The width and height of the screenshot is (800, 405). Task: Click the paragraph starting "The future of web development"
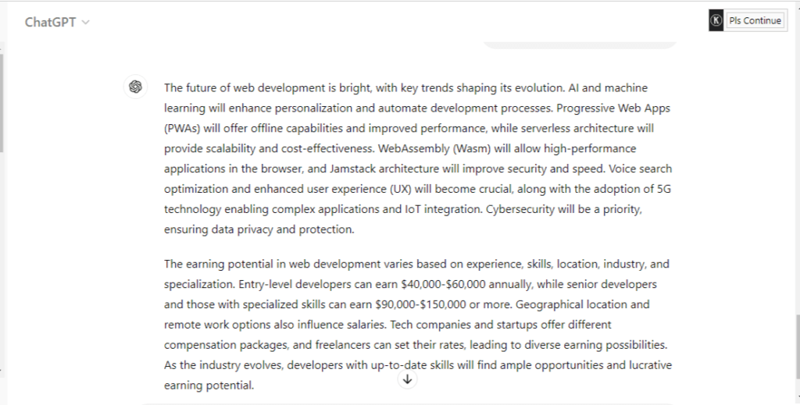pos(418,158)
